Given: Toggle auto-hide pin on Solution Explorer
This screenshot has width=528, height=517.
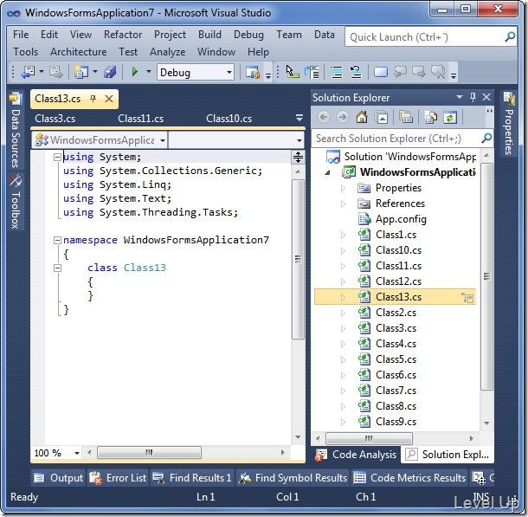Looking at the screenshot, I should [x=473, y=97].
